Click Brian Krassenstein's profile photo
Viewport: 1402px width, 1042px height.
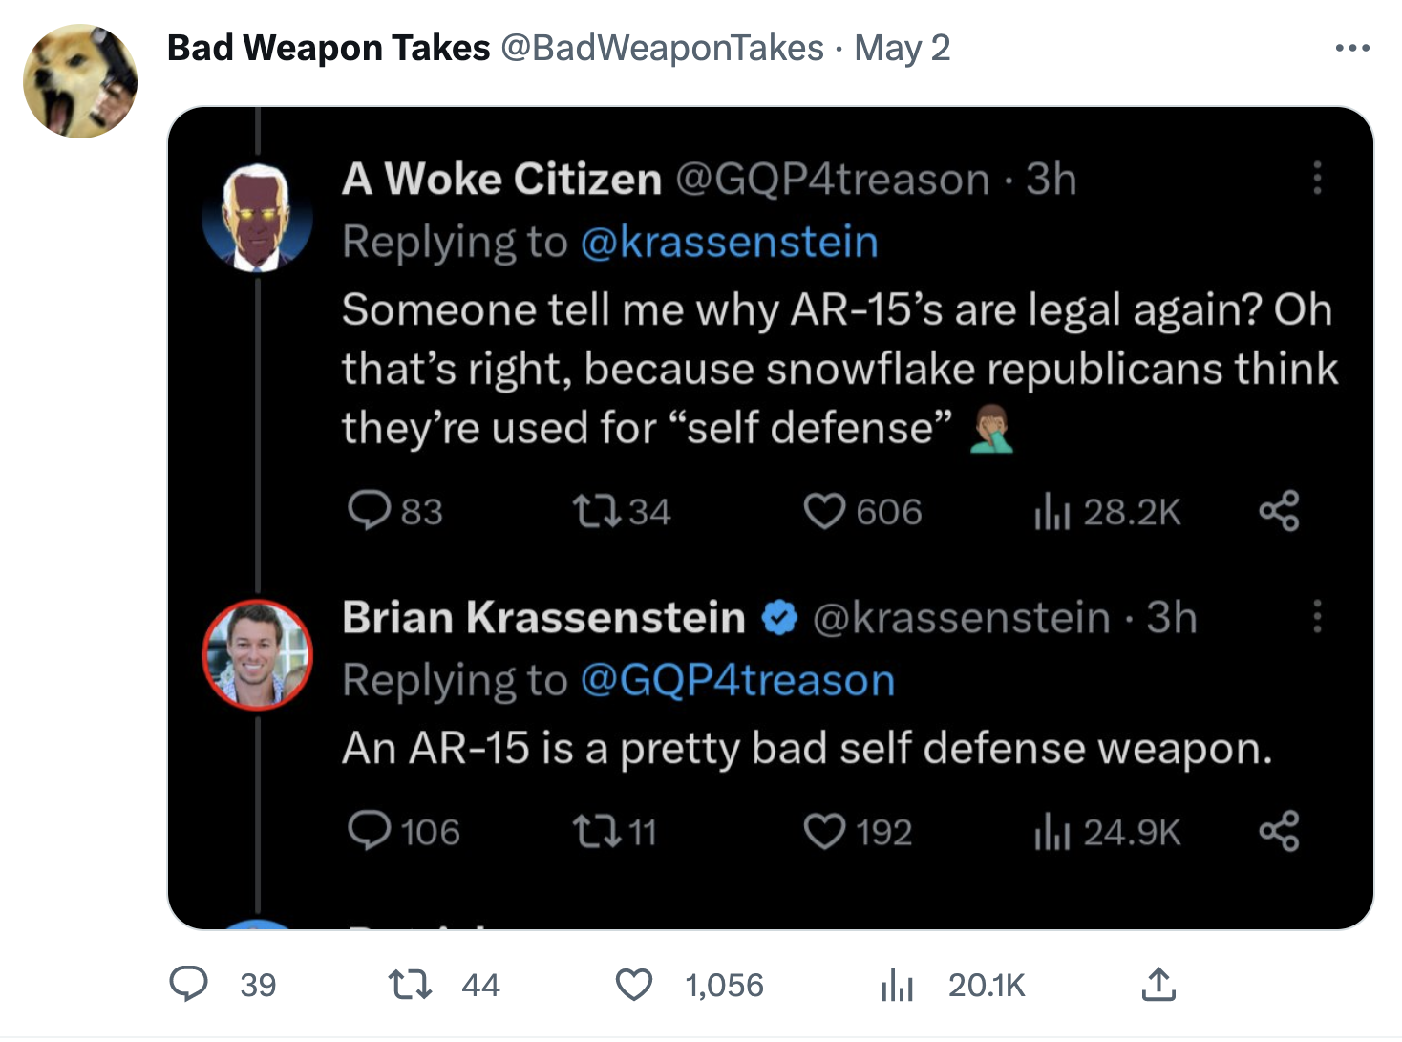257,654
